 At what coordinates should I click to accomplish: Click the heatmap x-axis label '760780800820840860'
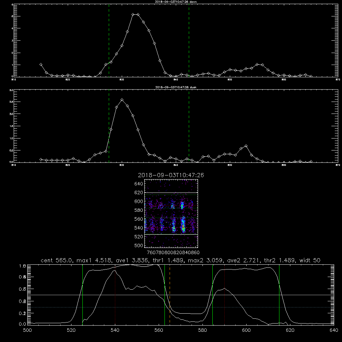click(x=173, y=253)
